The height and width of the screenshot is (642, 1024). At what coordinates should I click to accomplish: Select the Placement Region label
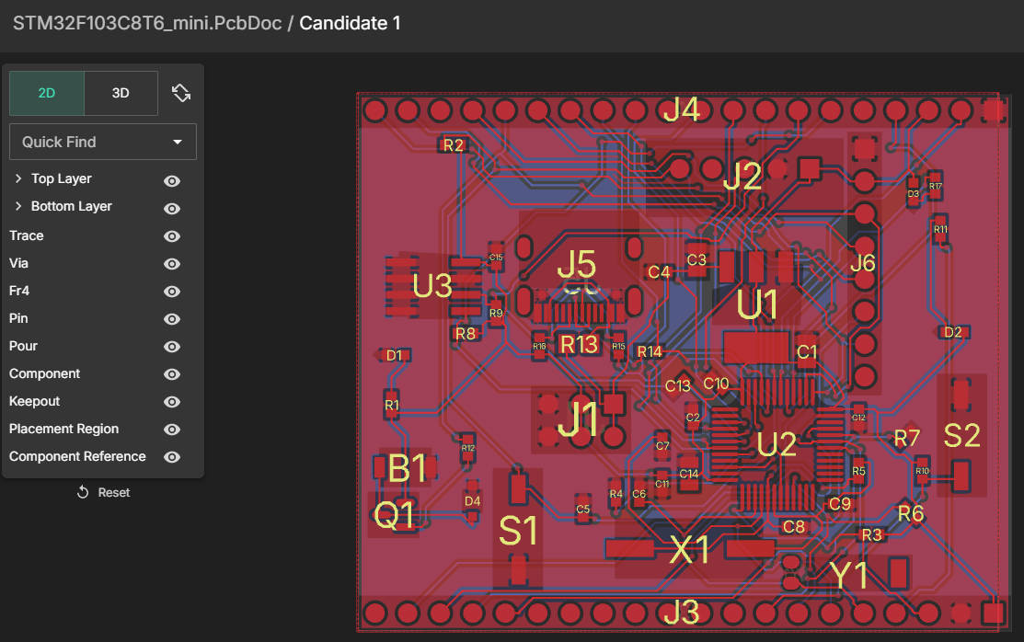[64, 429]
